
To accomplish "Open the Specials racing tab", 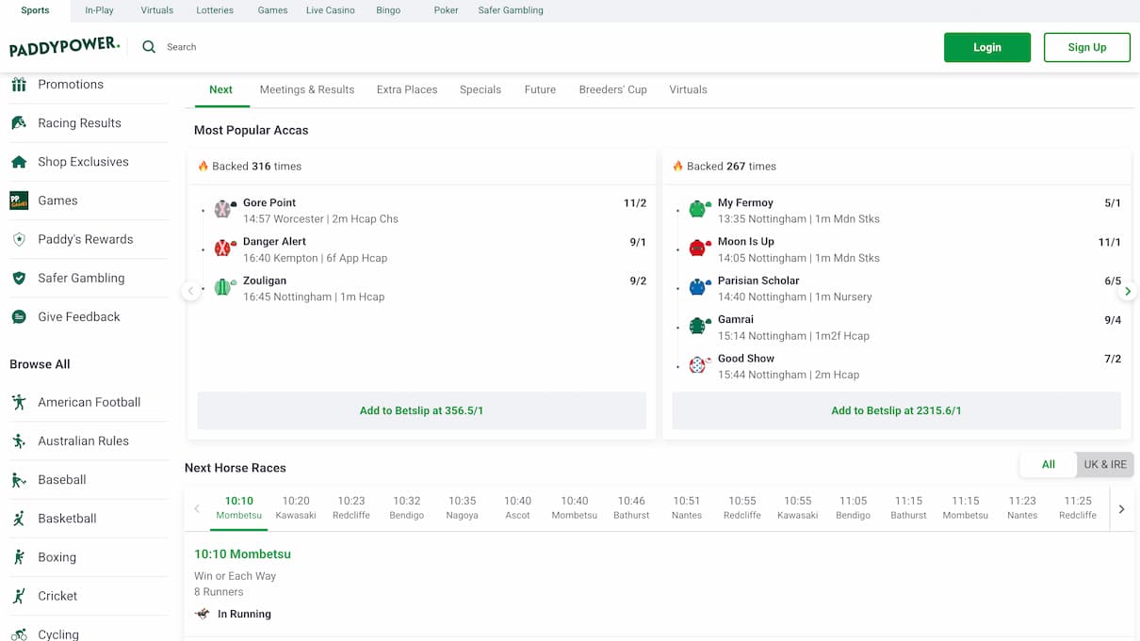I will (x=480, y=89).
